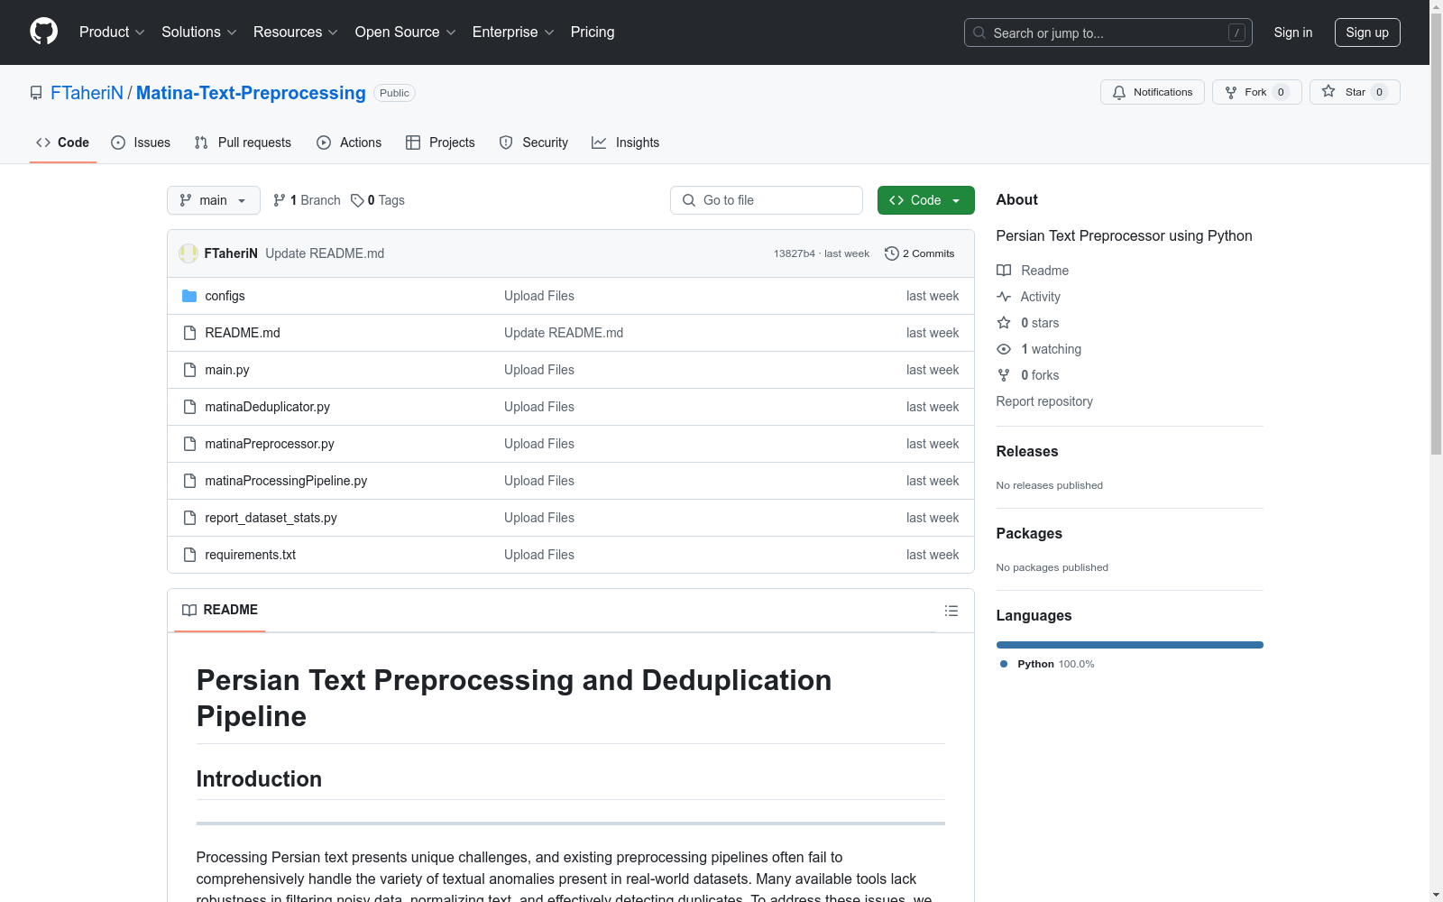Open Matina-Text-Preprocessing repository link
The image size is (1443, 902).
[251, 93]
